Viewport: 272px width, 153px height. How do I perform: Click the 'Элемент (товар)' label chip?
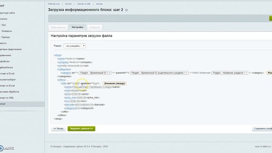pyautogui.click(x=114, y=83)
